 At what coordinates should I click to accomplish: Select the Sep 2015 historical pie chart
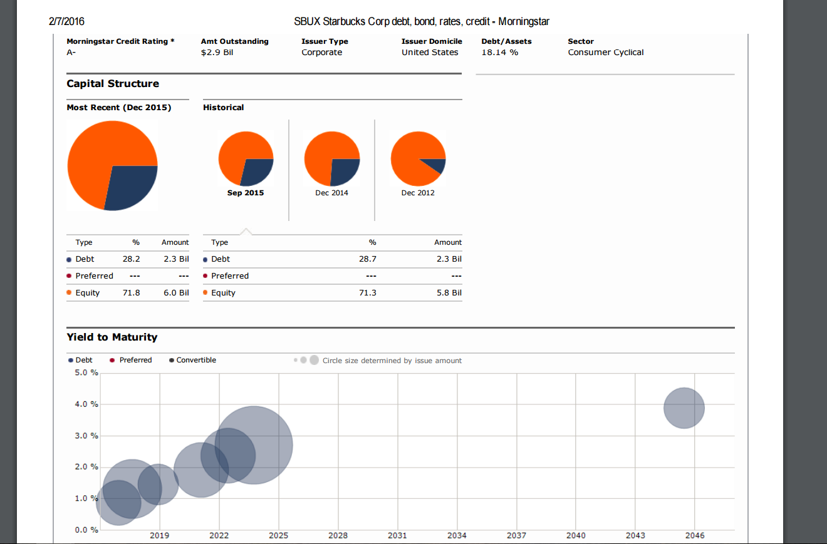[x=246, y=159]
